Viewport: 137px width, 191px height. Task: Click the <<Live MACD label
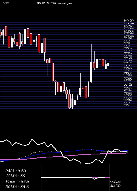[115, 184]
